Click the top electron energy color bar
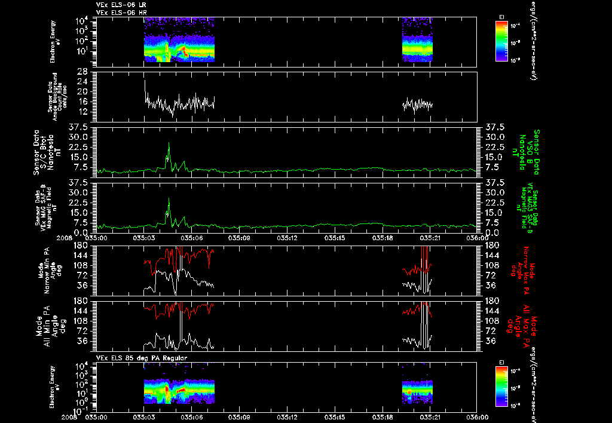 (501, 41)
